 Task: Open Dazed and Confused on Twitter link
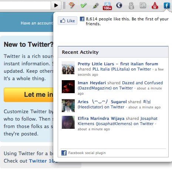click(120, 85)
